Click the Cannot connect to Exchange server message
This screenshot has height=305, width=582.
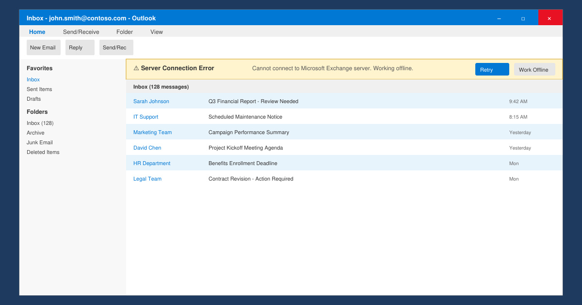[333, 68]
